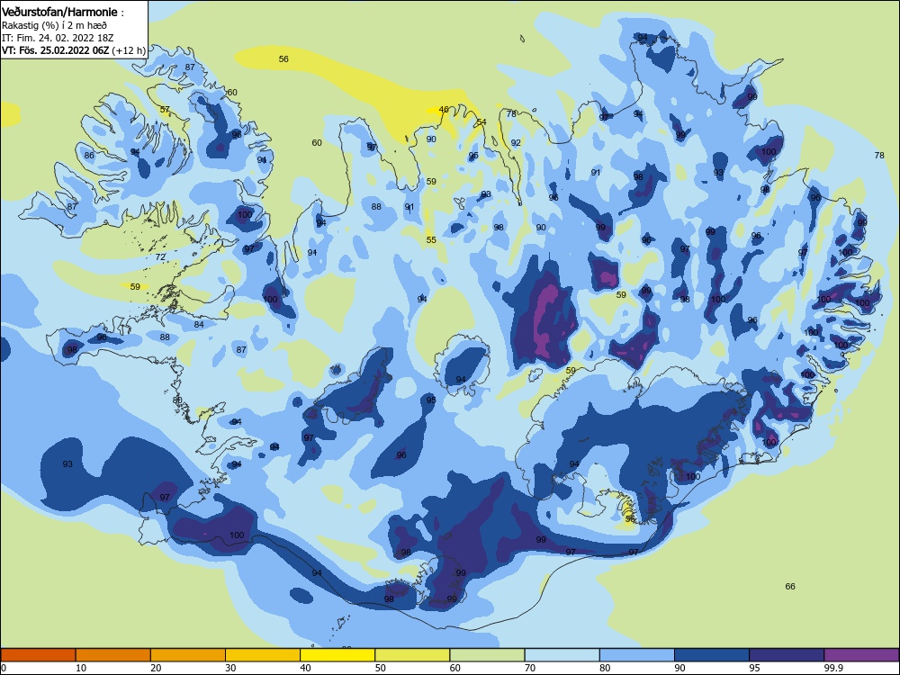Select the orange 10–20 legend swatch
Image resolution: width=900 pixels, height=675 pixels.
[113, 655]
